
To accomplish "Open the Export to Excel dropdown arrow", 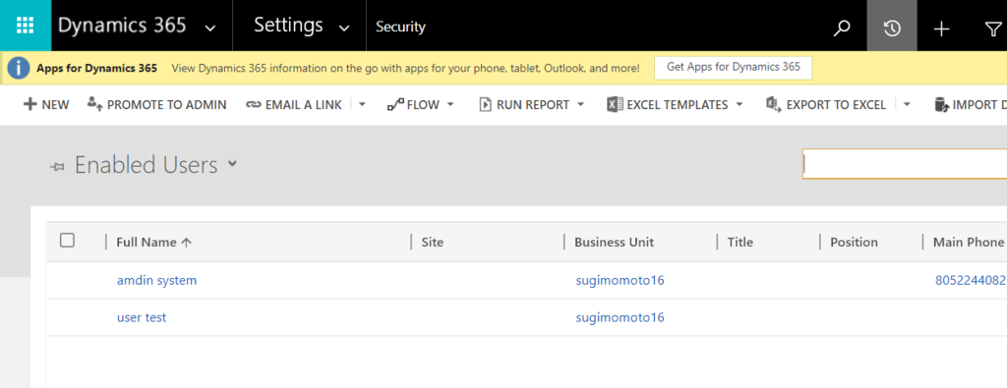I will [x=907, y=104].
